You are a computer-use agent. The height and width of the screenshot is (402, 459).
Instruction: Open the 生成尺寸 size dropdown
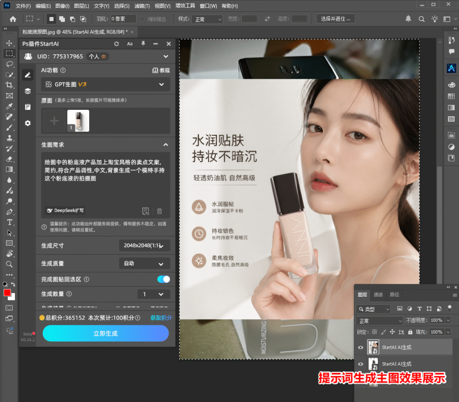[145, 246]
